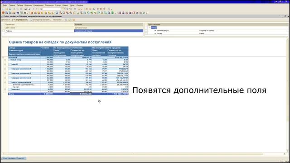Viewport: 290px width, 163px height.
Task: Click the Дата начала parameter cell
Action: 39,28
